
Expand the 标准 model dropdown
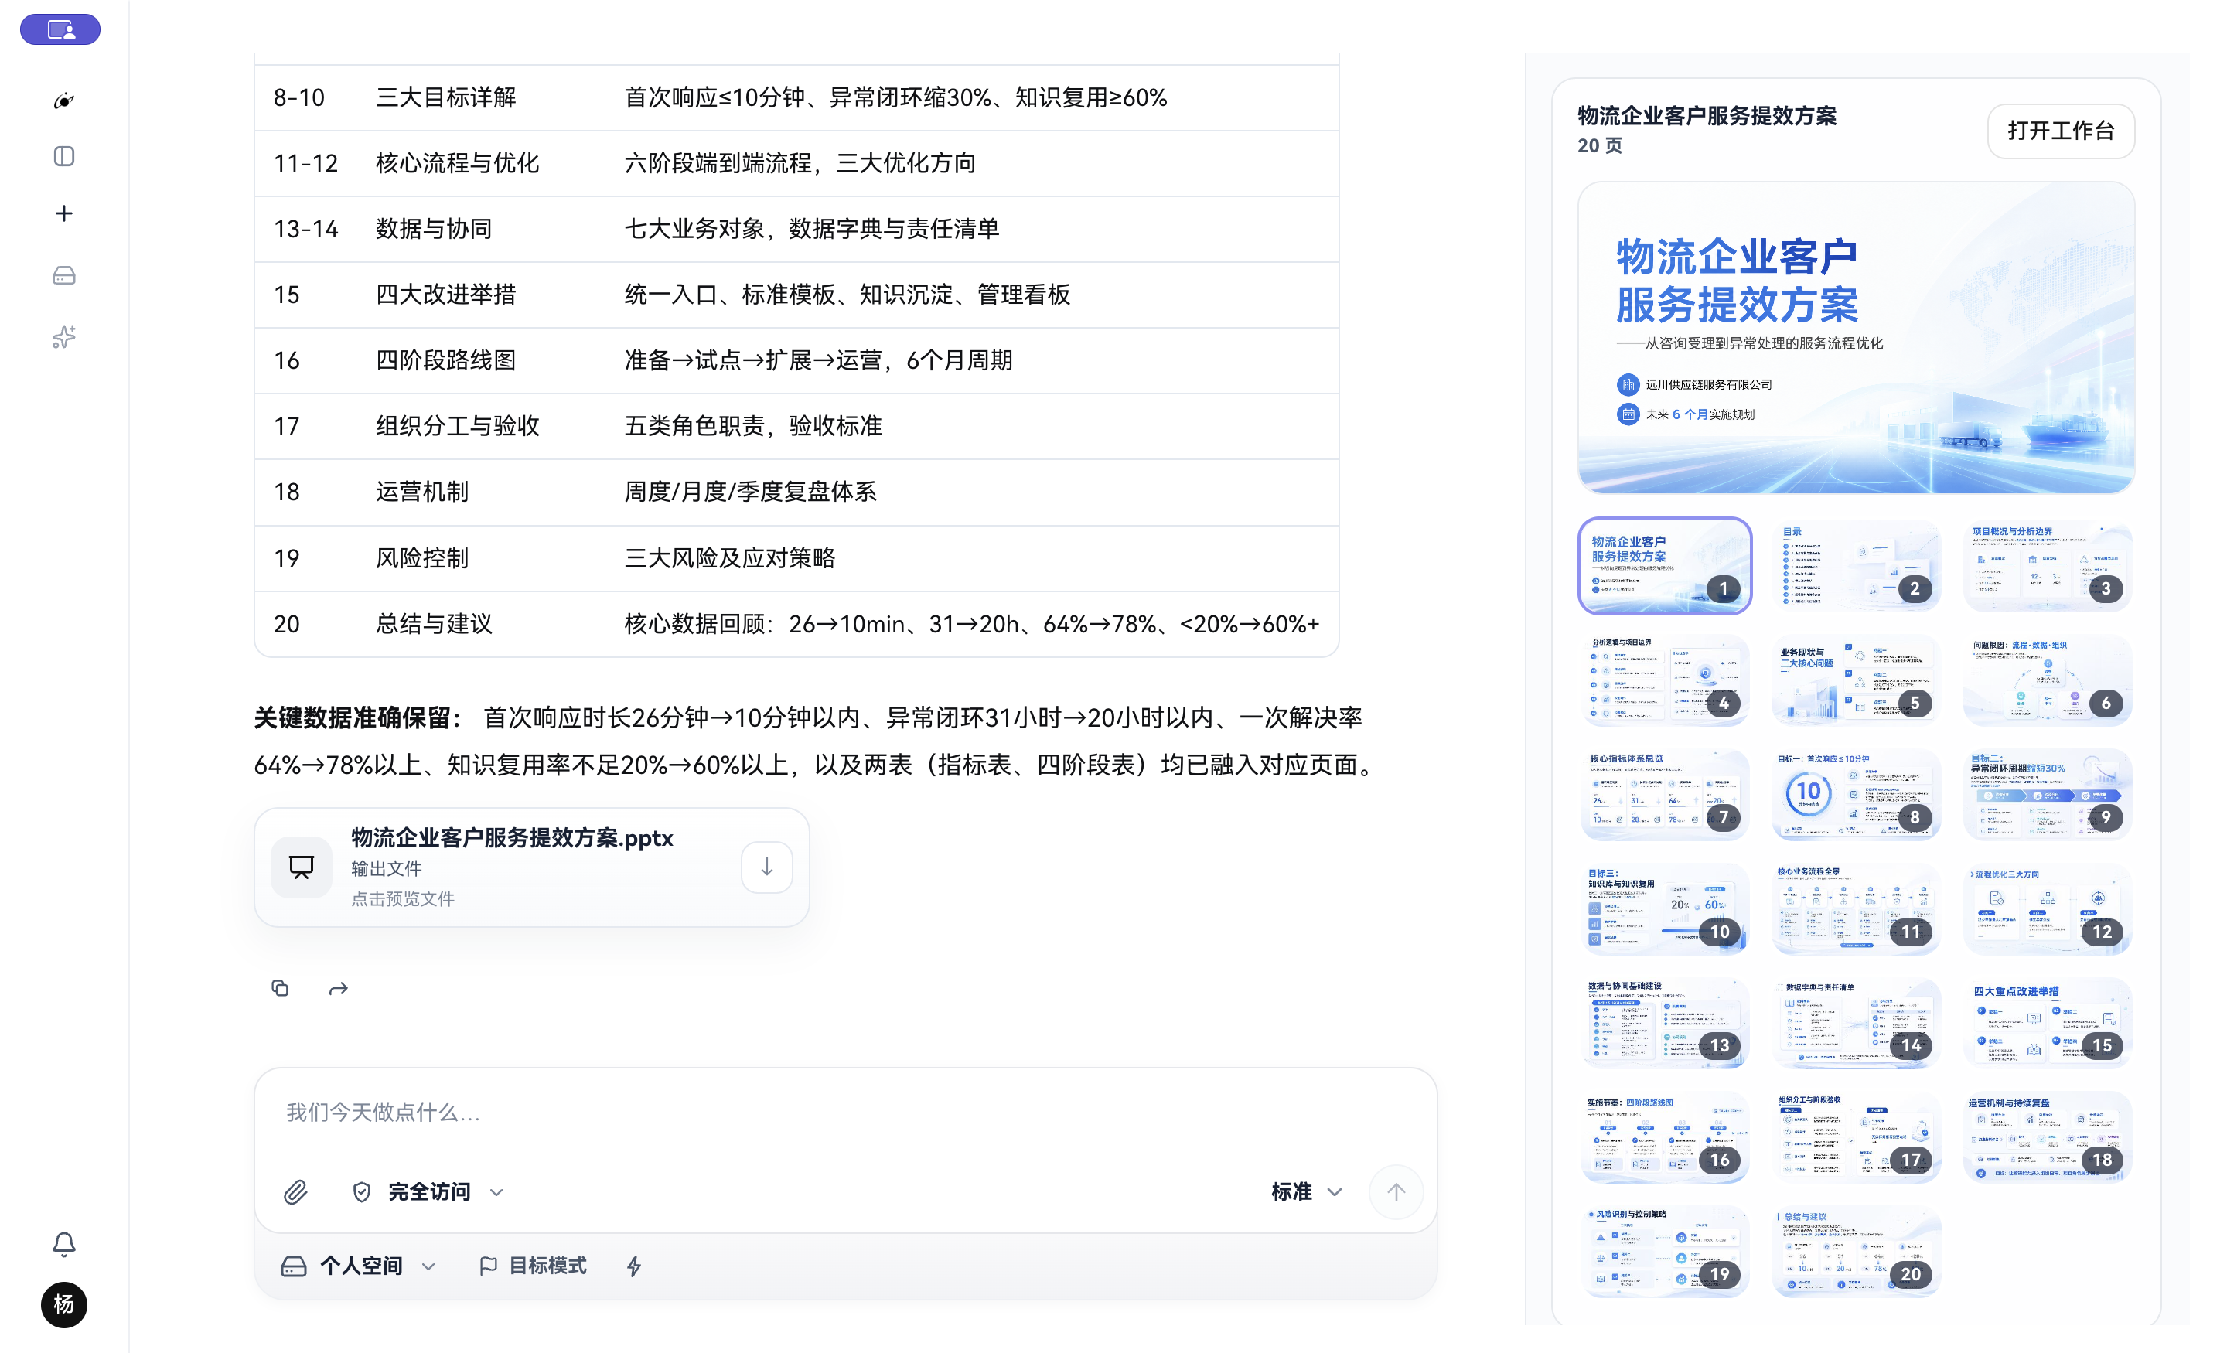pyautogui.click(x=1306, y=1192)
